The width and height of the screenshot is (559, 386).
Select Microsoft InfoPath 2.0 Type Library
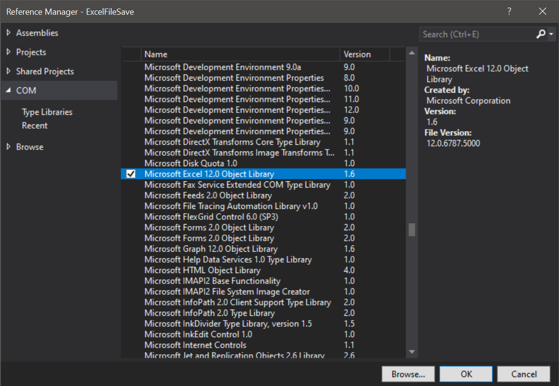(x=263, y=313)
